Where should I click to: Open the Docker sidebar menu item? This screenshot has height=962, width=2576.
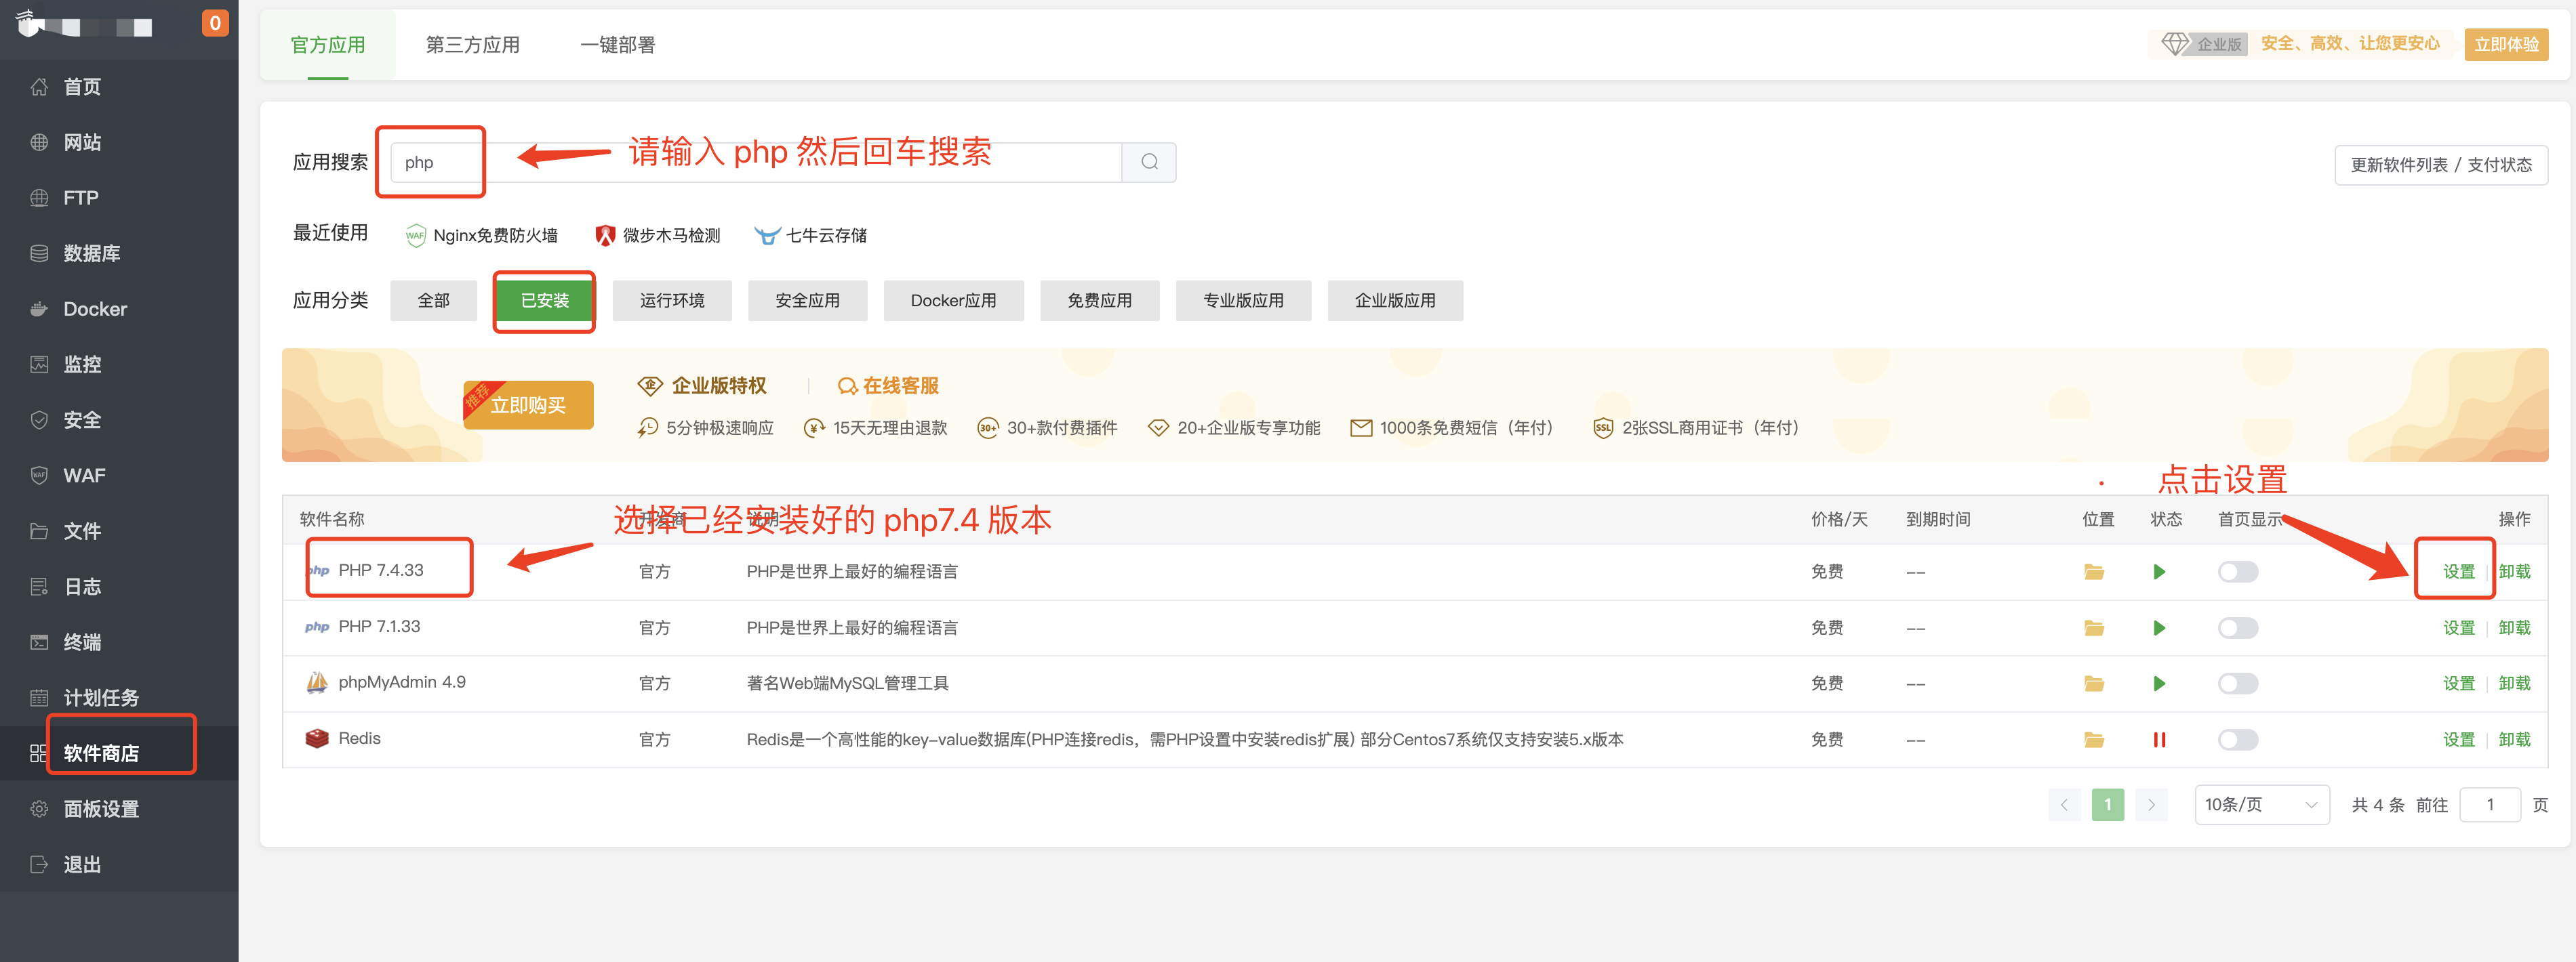coord(95,309)
